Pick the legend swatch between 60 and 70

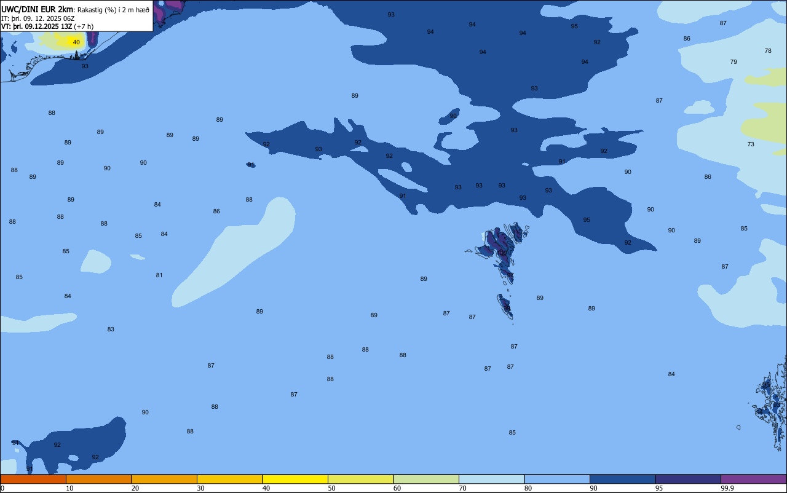[426, 479]
